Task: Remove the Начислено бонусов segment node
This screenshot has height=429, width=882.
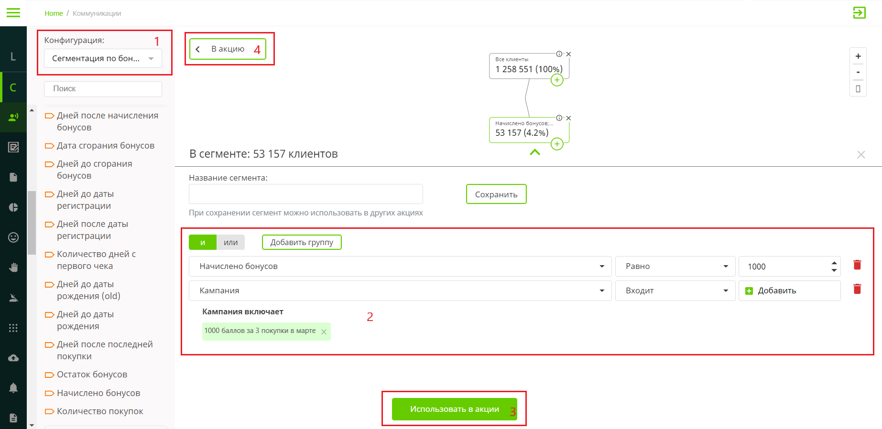Action: 569,118
